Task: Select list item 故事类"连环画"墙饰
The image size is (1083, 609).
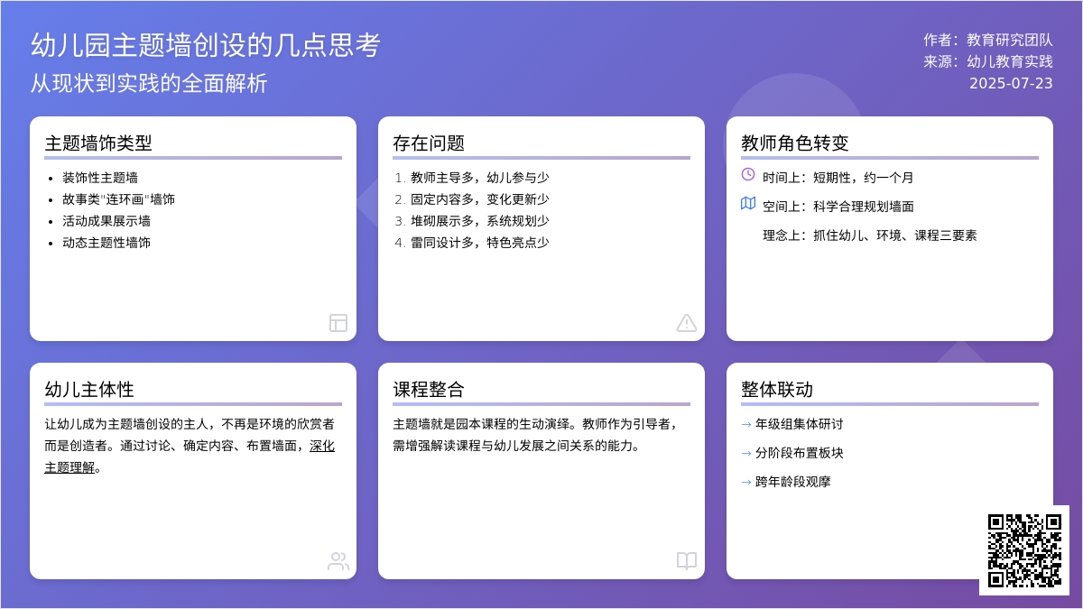Action: pos(119,199)
